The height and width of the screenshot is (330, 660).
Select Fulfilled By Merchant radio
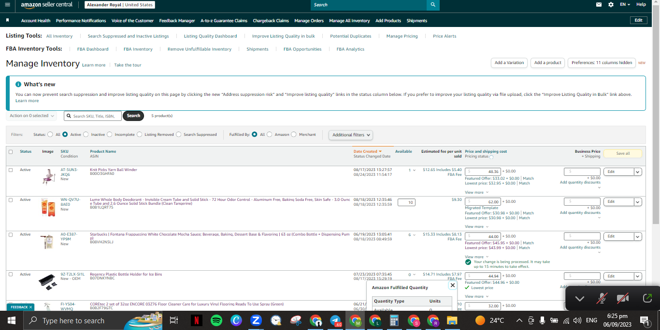click(x=294, y=134)
